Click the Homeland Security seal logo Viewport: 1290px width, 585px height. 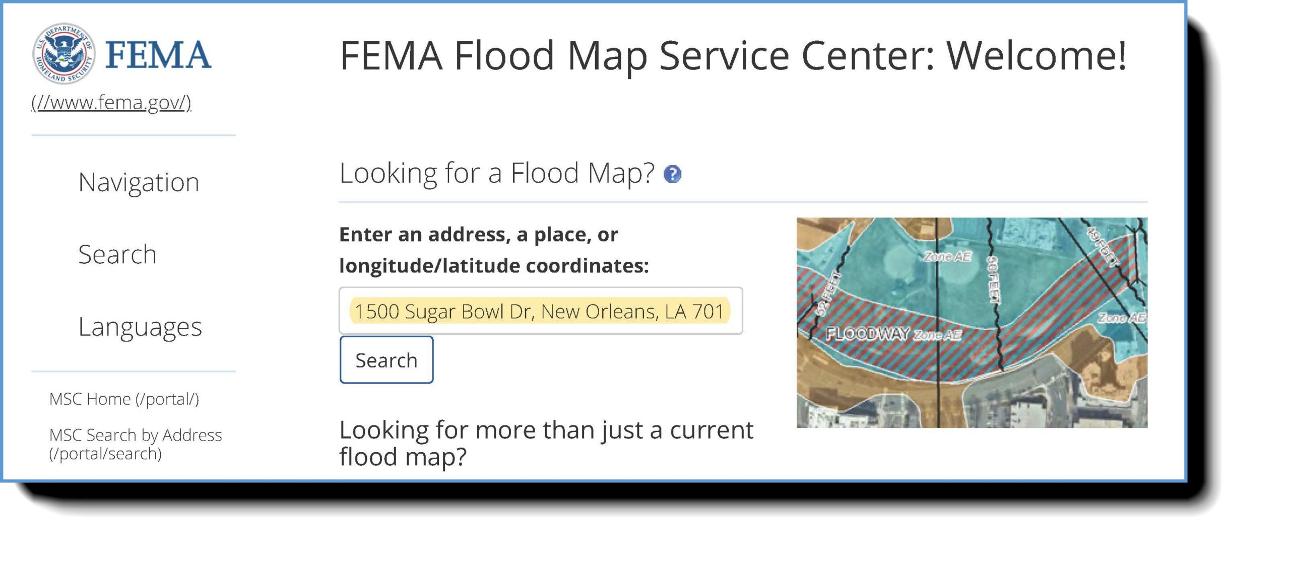click(63, 53)
